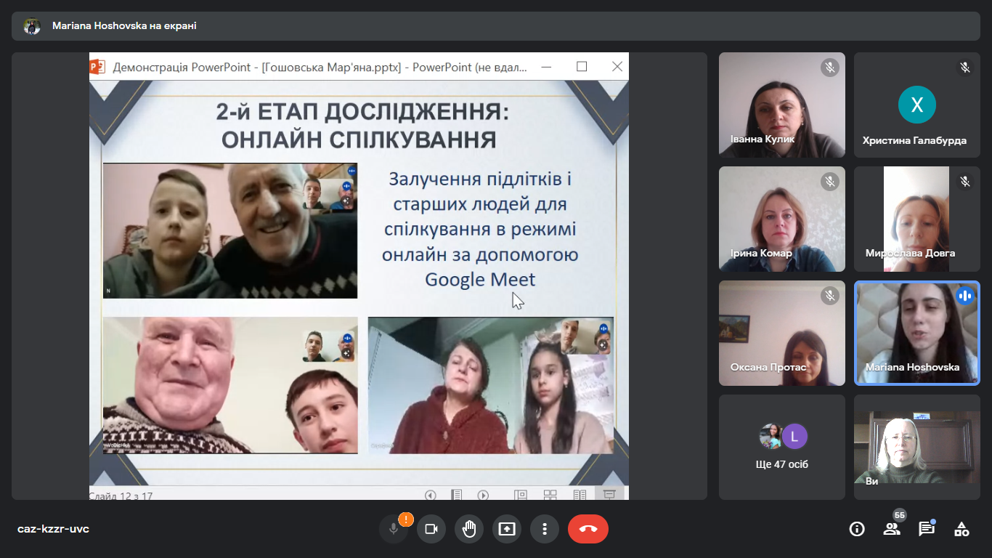The height and width of the screenshot is (558, 992).
Task: Select Mariana Hoshovska's video tile
Action: (x=917, y=333)
